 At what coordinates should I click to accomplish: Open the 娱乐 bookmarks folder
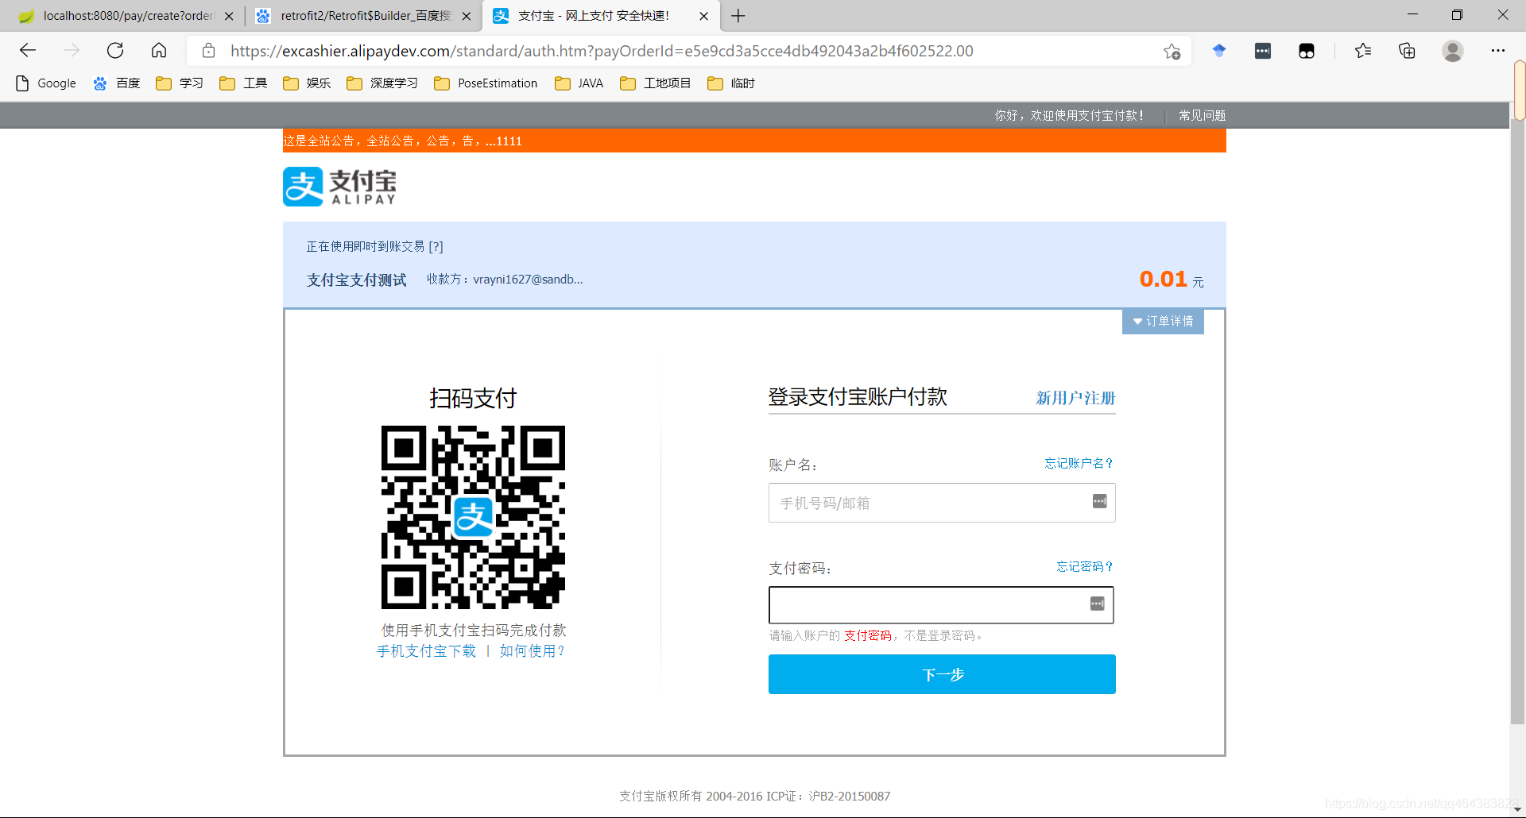307,83
